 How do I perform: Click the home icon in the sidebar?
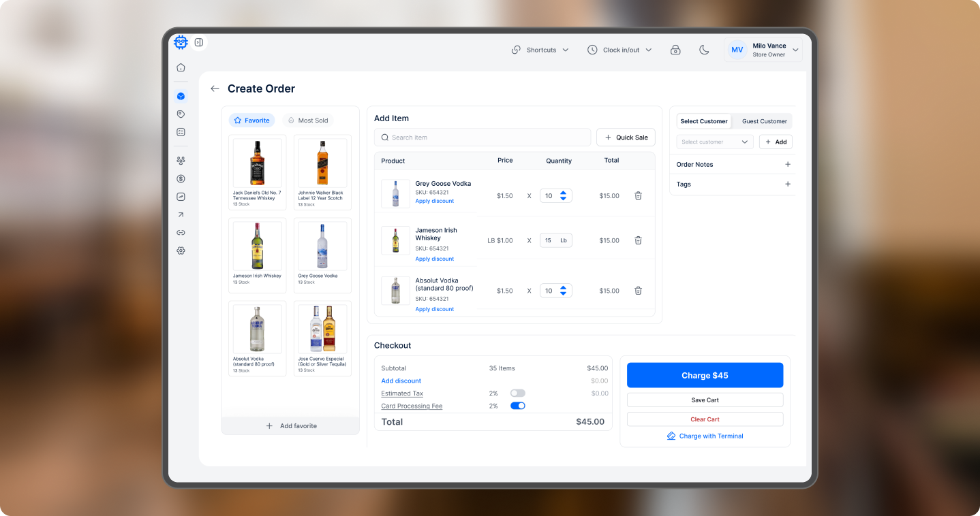click(181, 67)
